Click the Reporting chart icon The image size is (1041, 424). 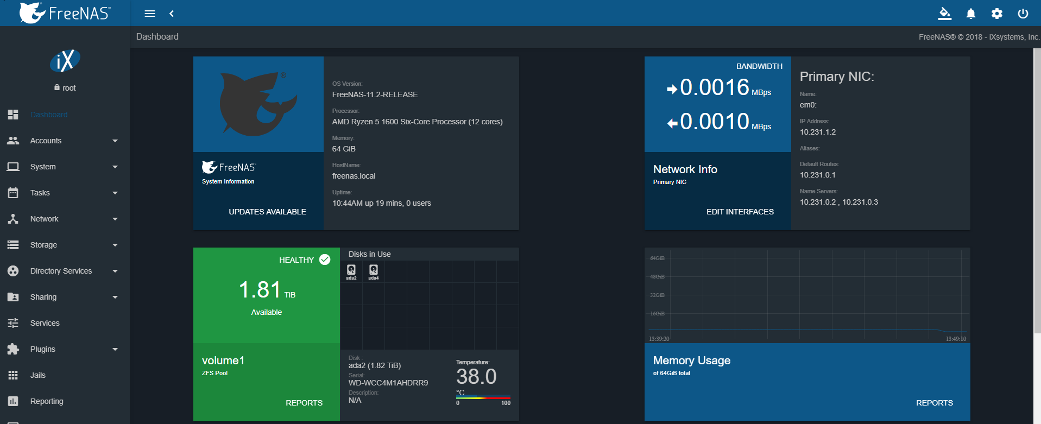pyautogui.click(x=13, y=401)
